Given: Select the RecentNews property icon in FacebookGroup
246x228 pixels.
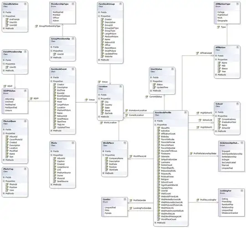Looking at the screenshot, I should click(x=102, y=48).
